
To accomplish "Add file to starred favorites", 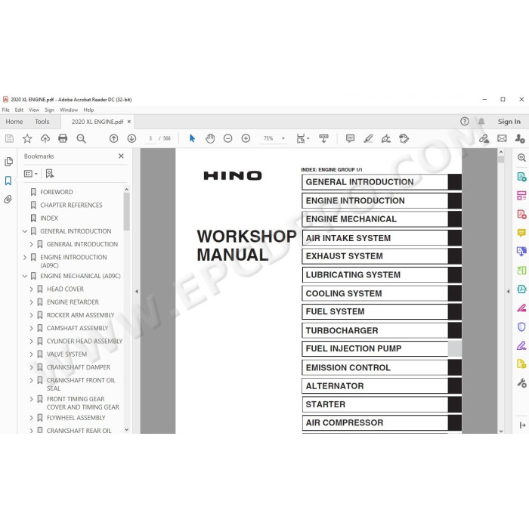I will [x=27, y=138].
